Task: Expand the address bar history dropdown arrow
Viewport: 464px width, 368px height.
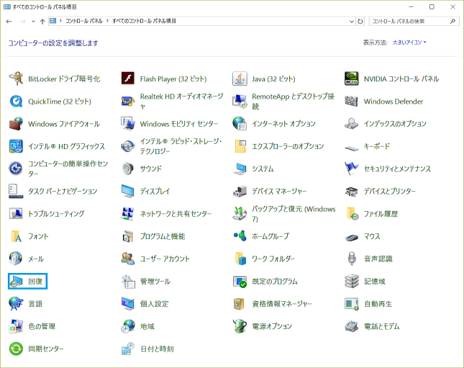Action: [352, 22]
